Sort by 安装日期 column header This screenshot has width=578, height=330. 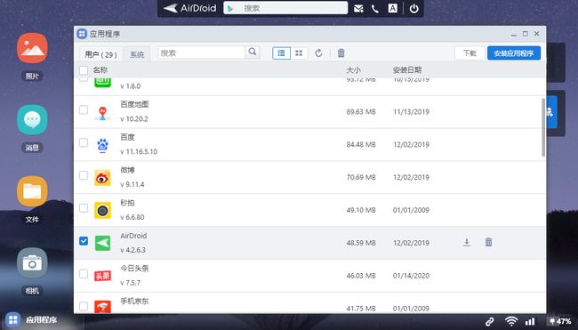(407, 70)
